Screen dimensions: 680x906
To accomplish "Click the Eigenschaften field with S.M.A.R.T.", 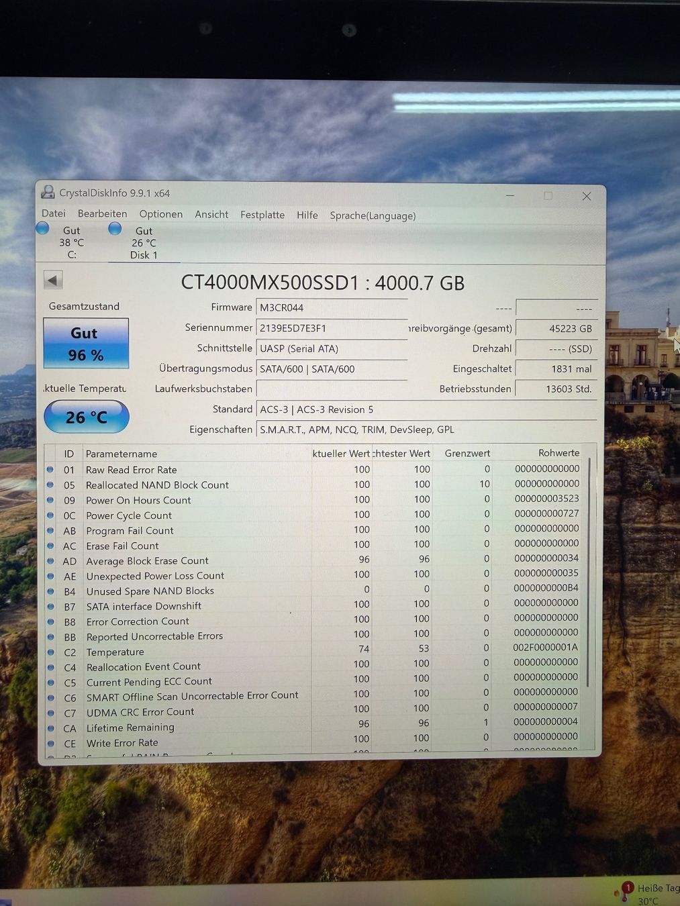I will click(x=426, y=430).
